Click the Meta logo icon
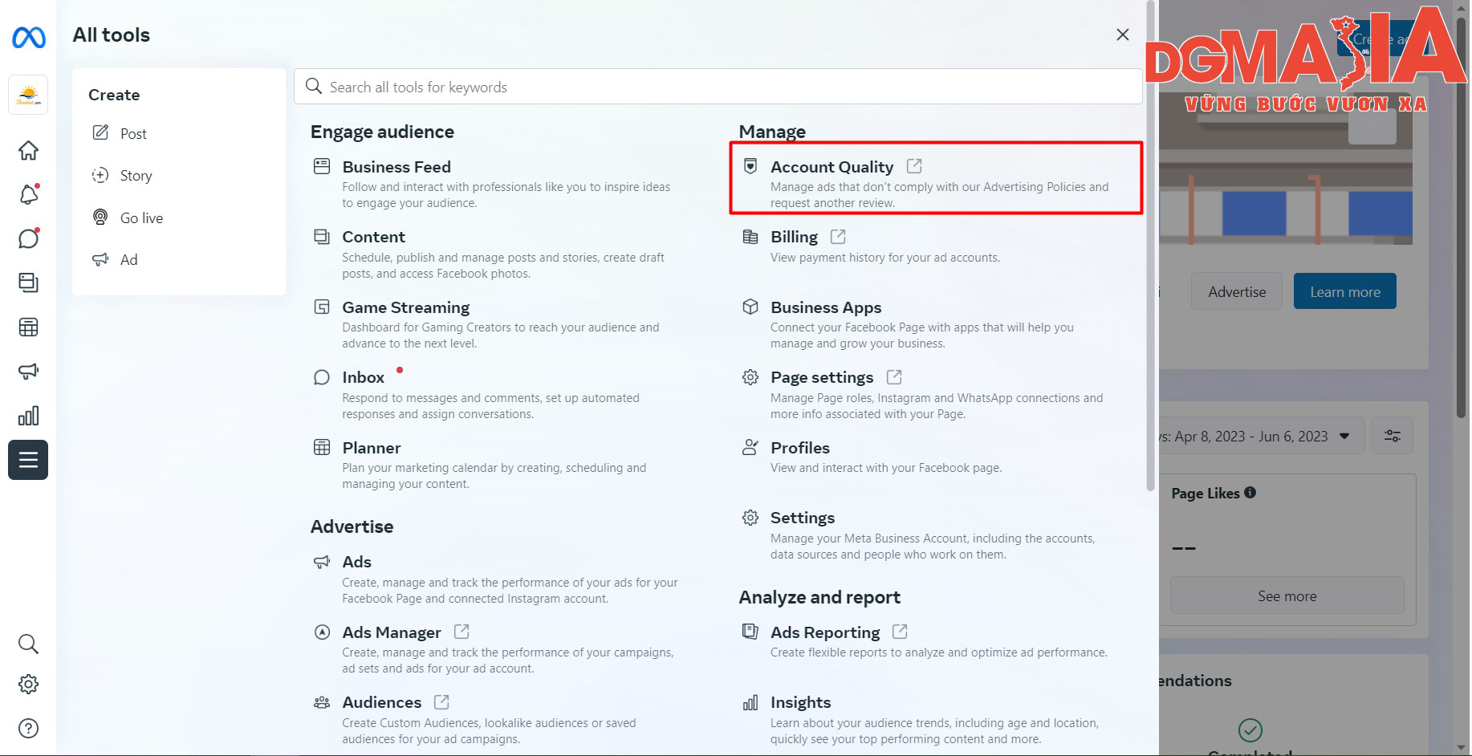Image resolution: width=1472 pixels, height=756 pixels. pyautogui.click(x=29, y=37)
